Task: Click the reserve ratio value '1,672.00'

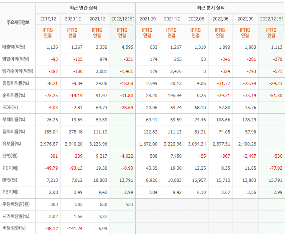Action: pyautogui.click(x=148, y=144)
